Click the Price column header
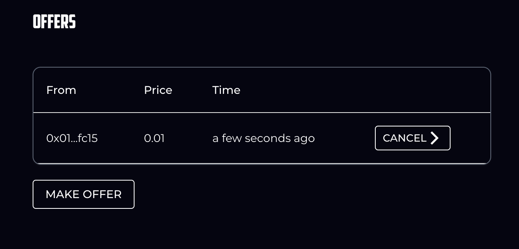Viewport: 519px width, 249px height. [158, 90]
